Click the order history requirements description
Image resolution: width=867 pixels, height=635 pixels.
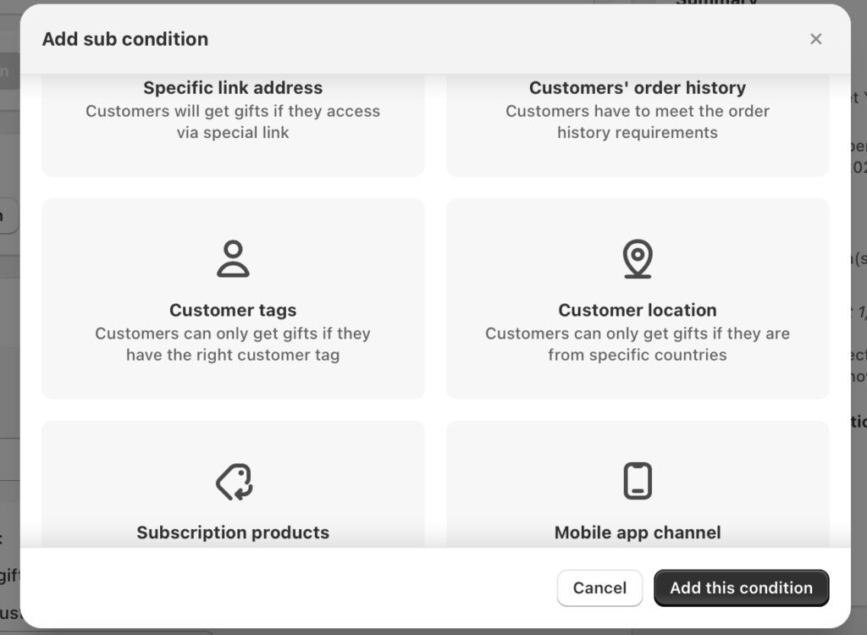638,122
